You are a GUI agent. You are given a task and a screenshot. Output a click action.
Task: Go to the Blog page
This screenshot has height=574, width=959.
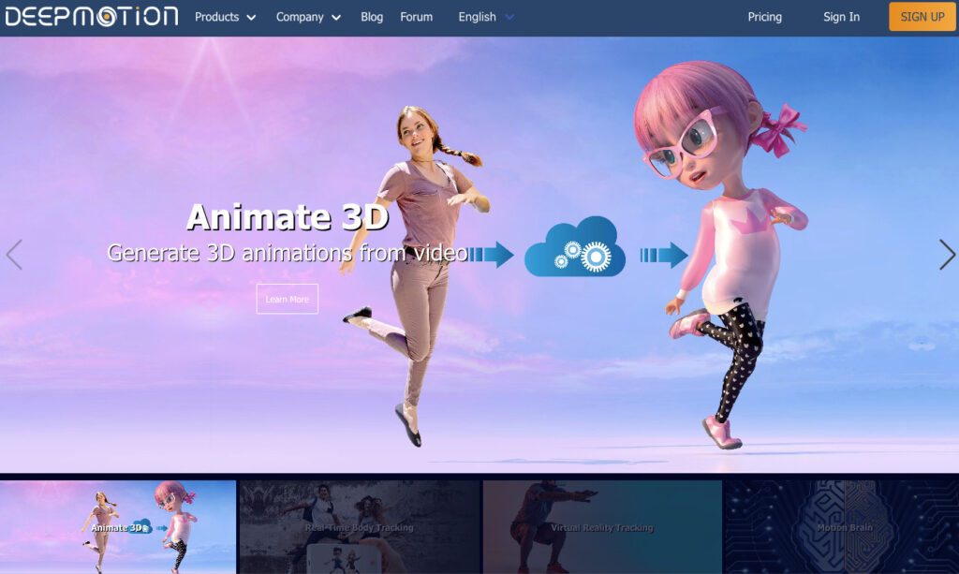[372, 17]
